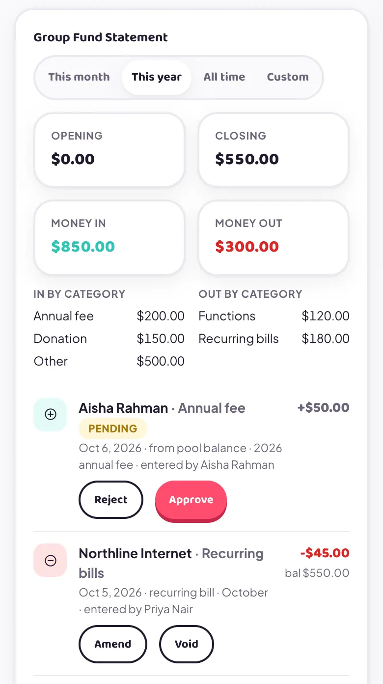Image resolution: width=383 pixels, height=684 pixels.
Task: Amend the Northline Internet transaction
Action: (113, 644)
